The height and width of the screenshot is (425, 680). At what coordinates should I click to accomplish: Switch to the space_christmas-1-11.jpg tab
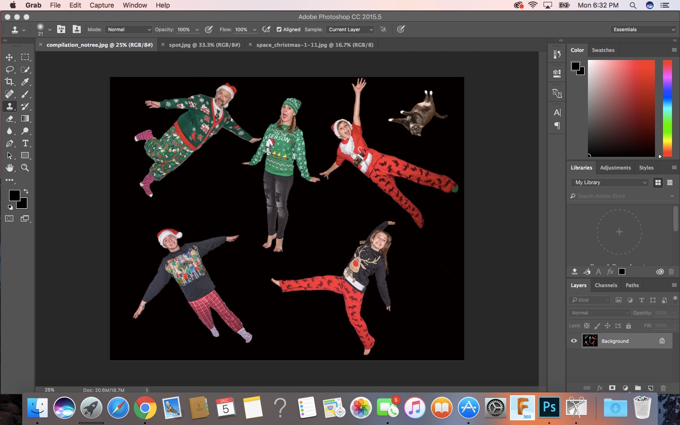tap(314, 45)
